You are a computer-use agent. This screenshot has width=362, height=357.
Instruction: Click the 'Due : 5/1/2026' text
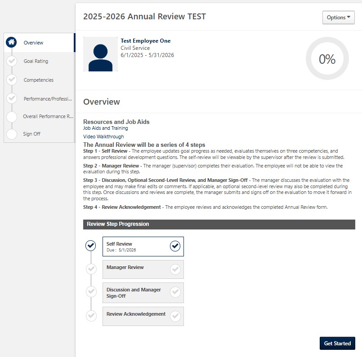[x=121, y=250]
